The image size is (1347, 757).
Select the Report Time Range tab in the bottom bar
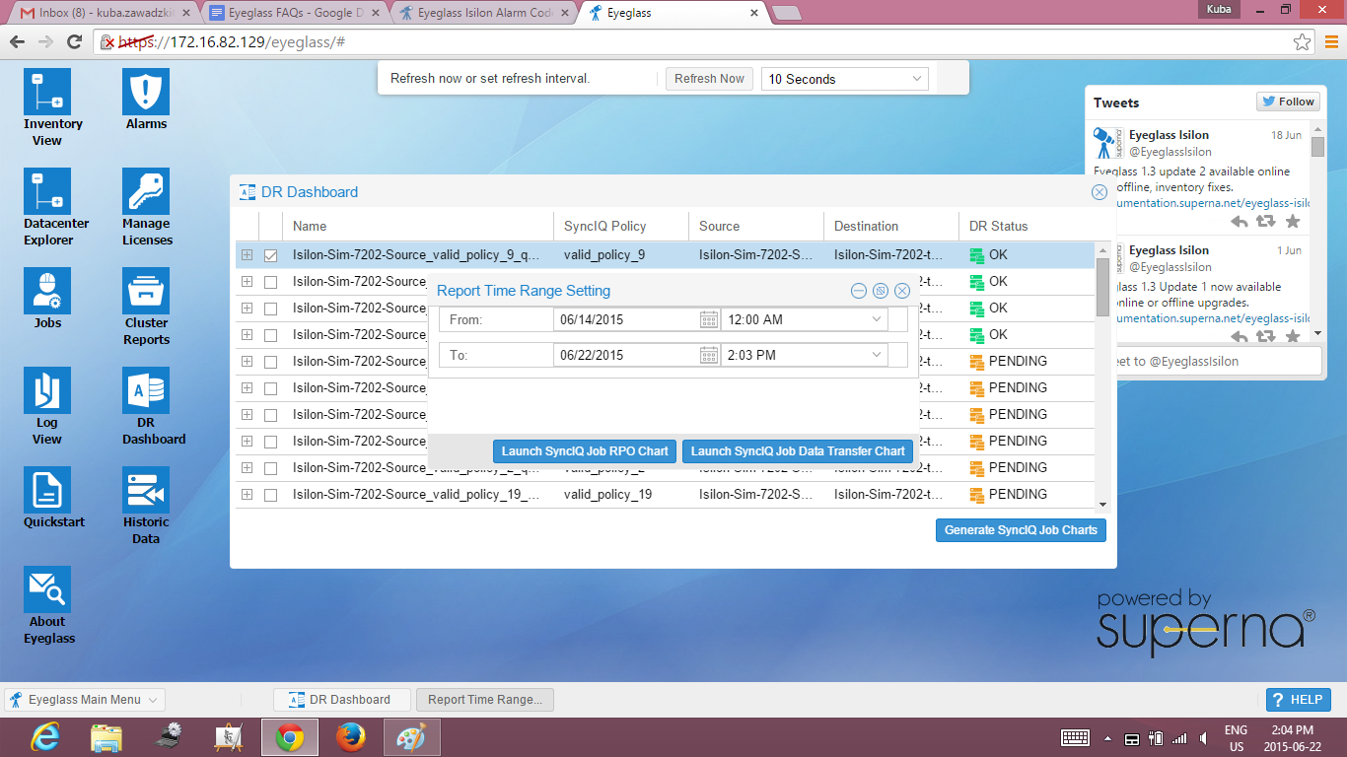pyautogui.click(x=485, y=700)
